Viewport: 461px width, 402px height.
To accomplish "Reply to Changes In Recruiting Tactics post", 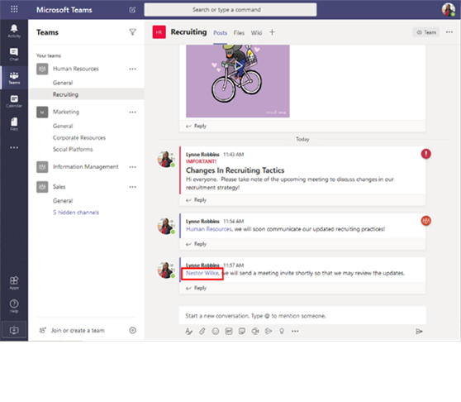I will point(196,200).
